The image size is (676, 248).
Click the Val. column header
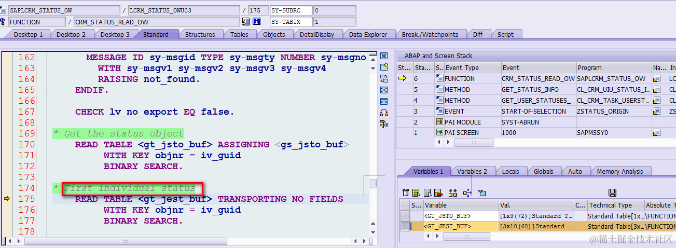(x=536, y=205)
